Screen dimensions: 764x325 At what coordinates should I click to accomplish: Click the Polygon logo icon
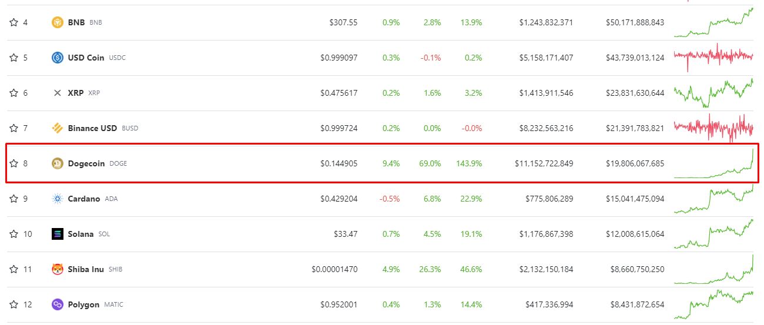click(58, 304)
